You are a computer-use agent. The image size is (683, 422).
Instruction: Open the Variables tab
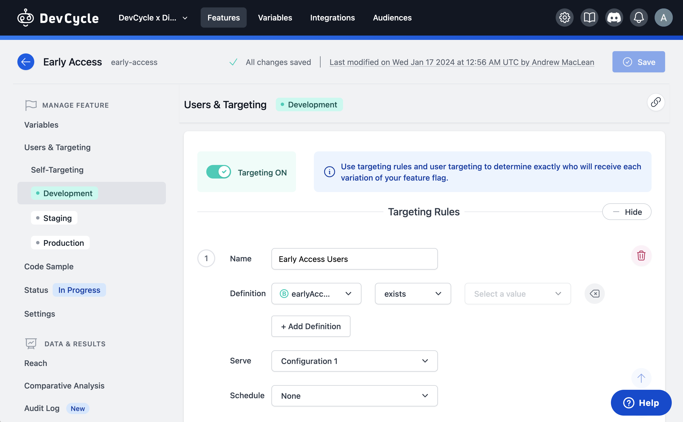[x=275, y=17]
